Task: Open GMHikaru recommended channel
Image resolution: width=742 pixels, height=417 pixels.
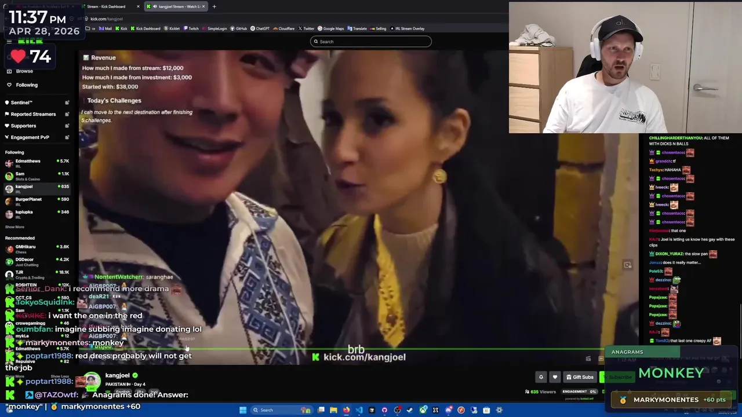Action: point(37,248)
